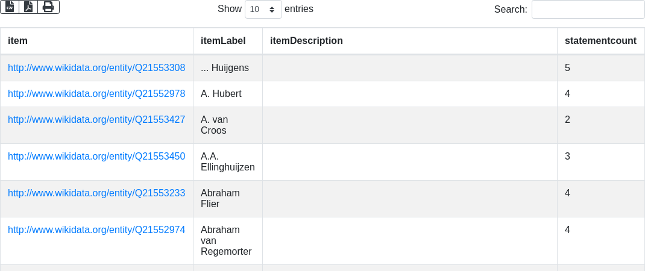Image resolution: width=645 pixels, height=271 pixels.
Task: Open the Q21553427 Wikidata entity link
Action: coord(96,120)
